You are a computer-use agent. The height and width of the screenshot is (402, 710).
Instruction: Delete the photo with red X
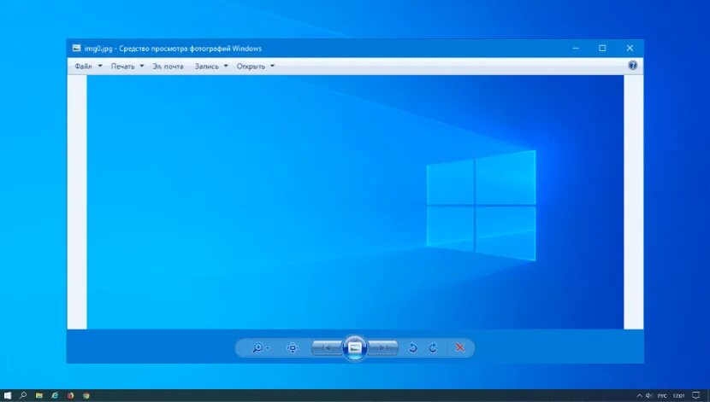tap(459, 347)
